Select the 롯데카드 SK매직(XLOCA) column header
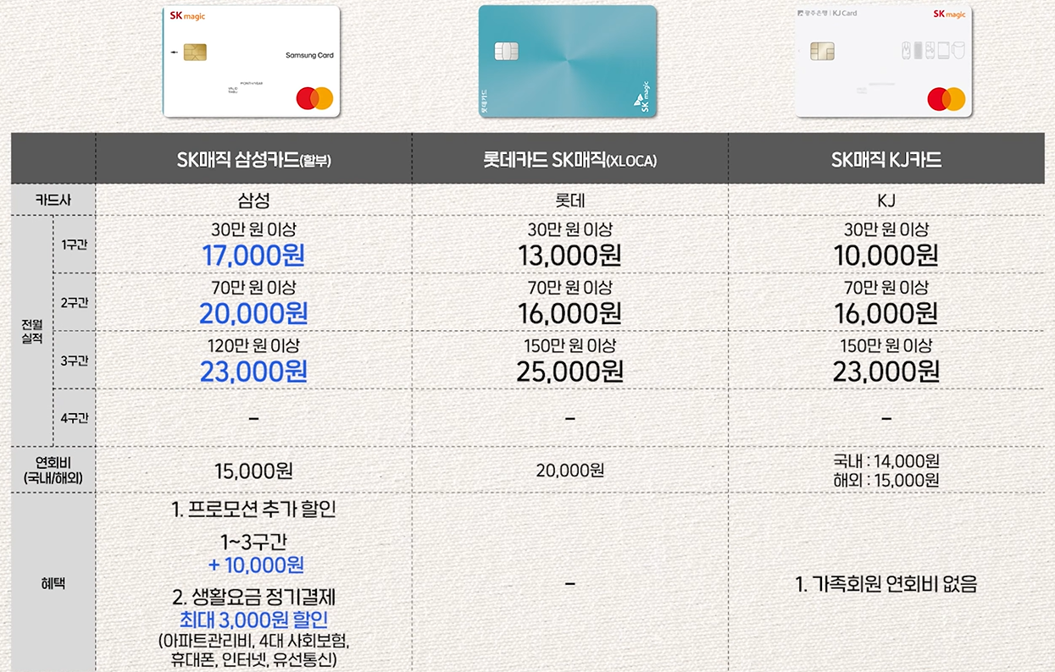Image resolution: width=1055 pixels, height=672 pixels. tap(569, 160)
